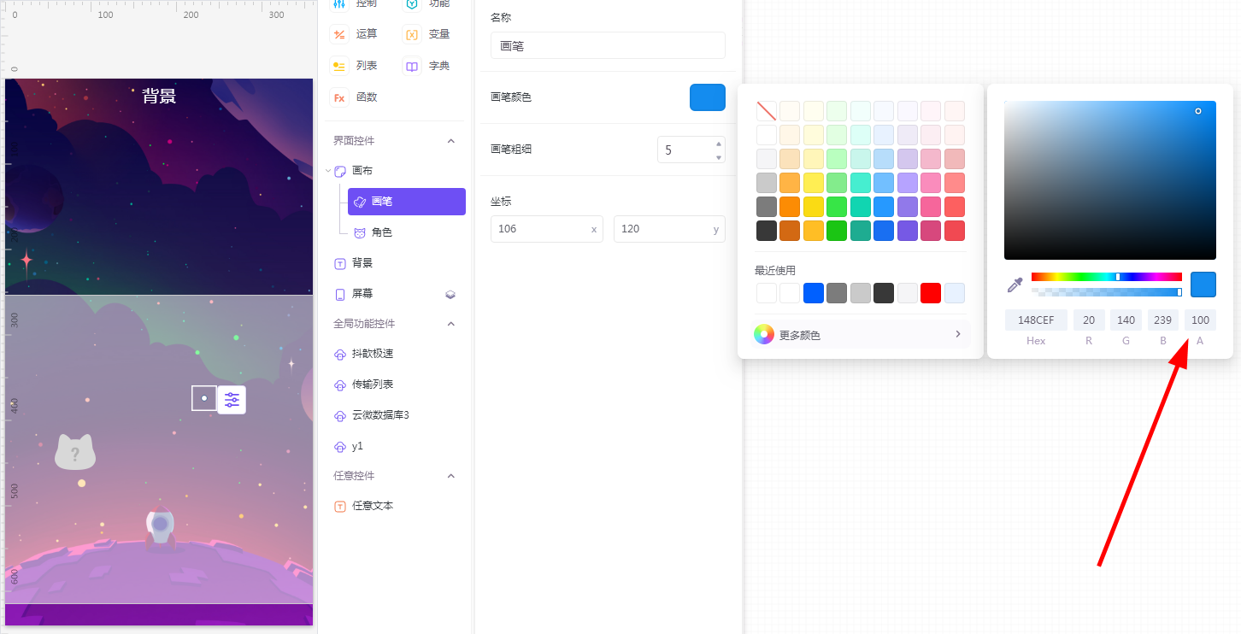The width and height of the screenshot is (1241, 634).
Task: Choose the no-color swatch with red diagonal
Action: tap(767, 111)
